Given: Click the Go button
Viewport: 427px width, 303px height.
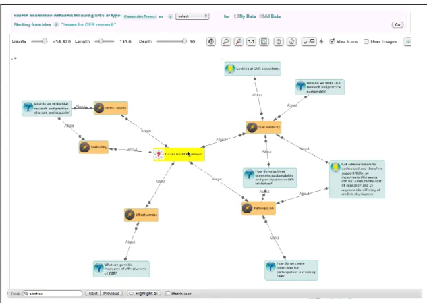Looking at the screenshot, I should pyautogui.click(x=397, y=25).
